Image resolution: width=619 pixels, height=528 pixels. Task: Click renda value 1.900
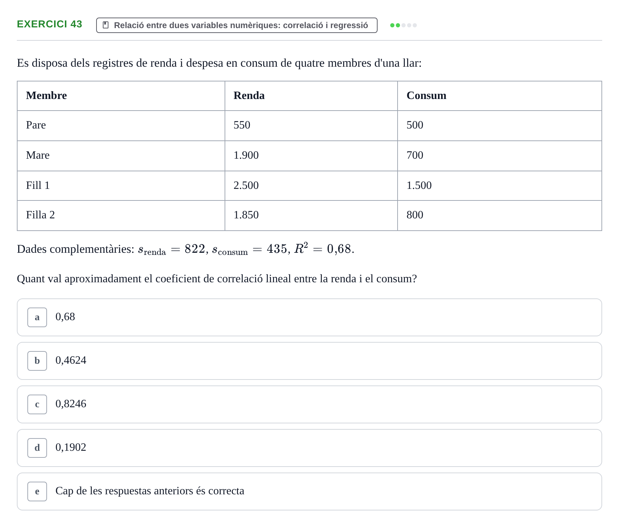tap(246, 155)
